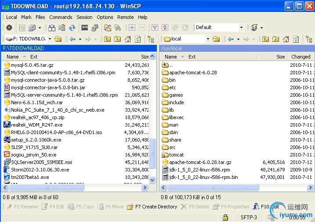Open the remote 'local' directory dropdown
The width and height of the screenshot is (315, 222).
(208, 39)
